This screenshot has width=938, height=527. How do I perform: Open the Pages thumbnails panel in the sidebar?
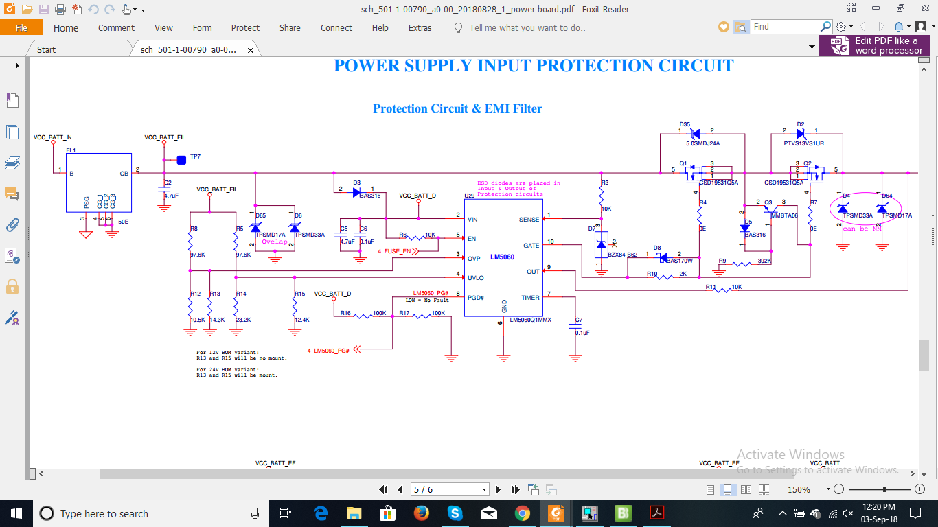tap(12, 132)
